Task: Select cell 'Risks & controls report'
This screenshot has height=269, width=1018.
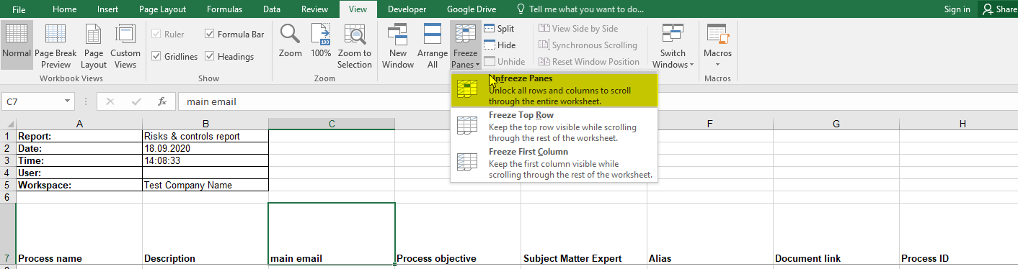Action: pyautogui.click(x=205, y=136)
